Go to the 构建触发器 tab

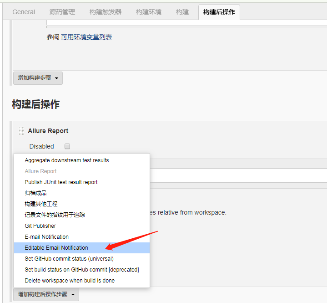tap(106, 12)
